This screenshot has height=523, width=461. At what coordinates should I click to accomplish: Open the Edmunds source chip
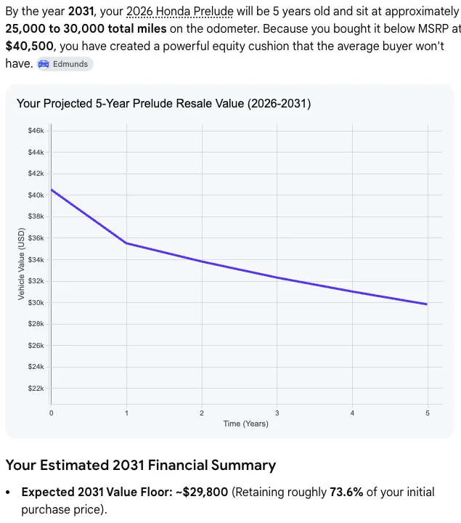[x=65, y=64]
